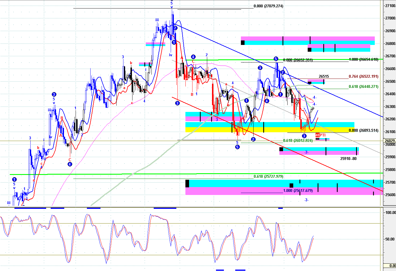Select the 25910 -80 target annotation
The width and height of the screenshot is (396, 271).
(348, 159)
